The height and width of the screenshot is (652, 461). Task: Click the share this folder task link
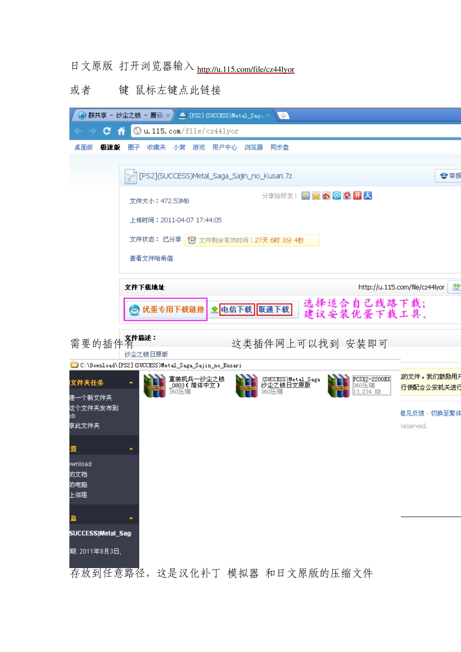pyautogui.click(x=84, y=426)
